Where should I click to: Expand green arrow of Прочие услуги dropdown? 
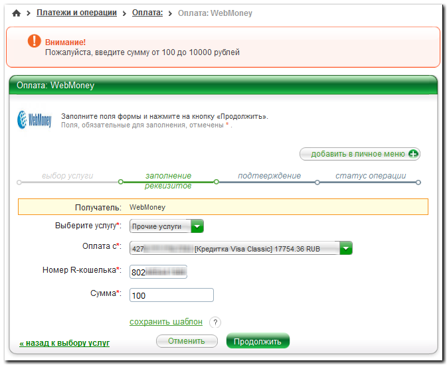click(x=197, y=226)
